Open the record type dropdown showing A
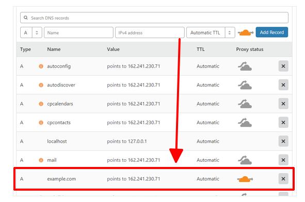Image resolution: width=305 pixels, height=202 pixels. tap(31, 32)
